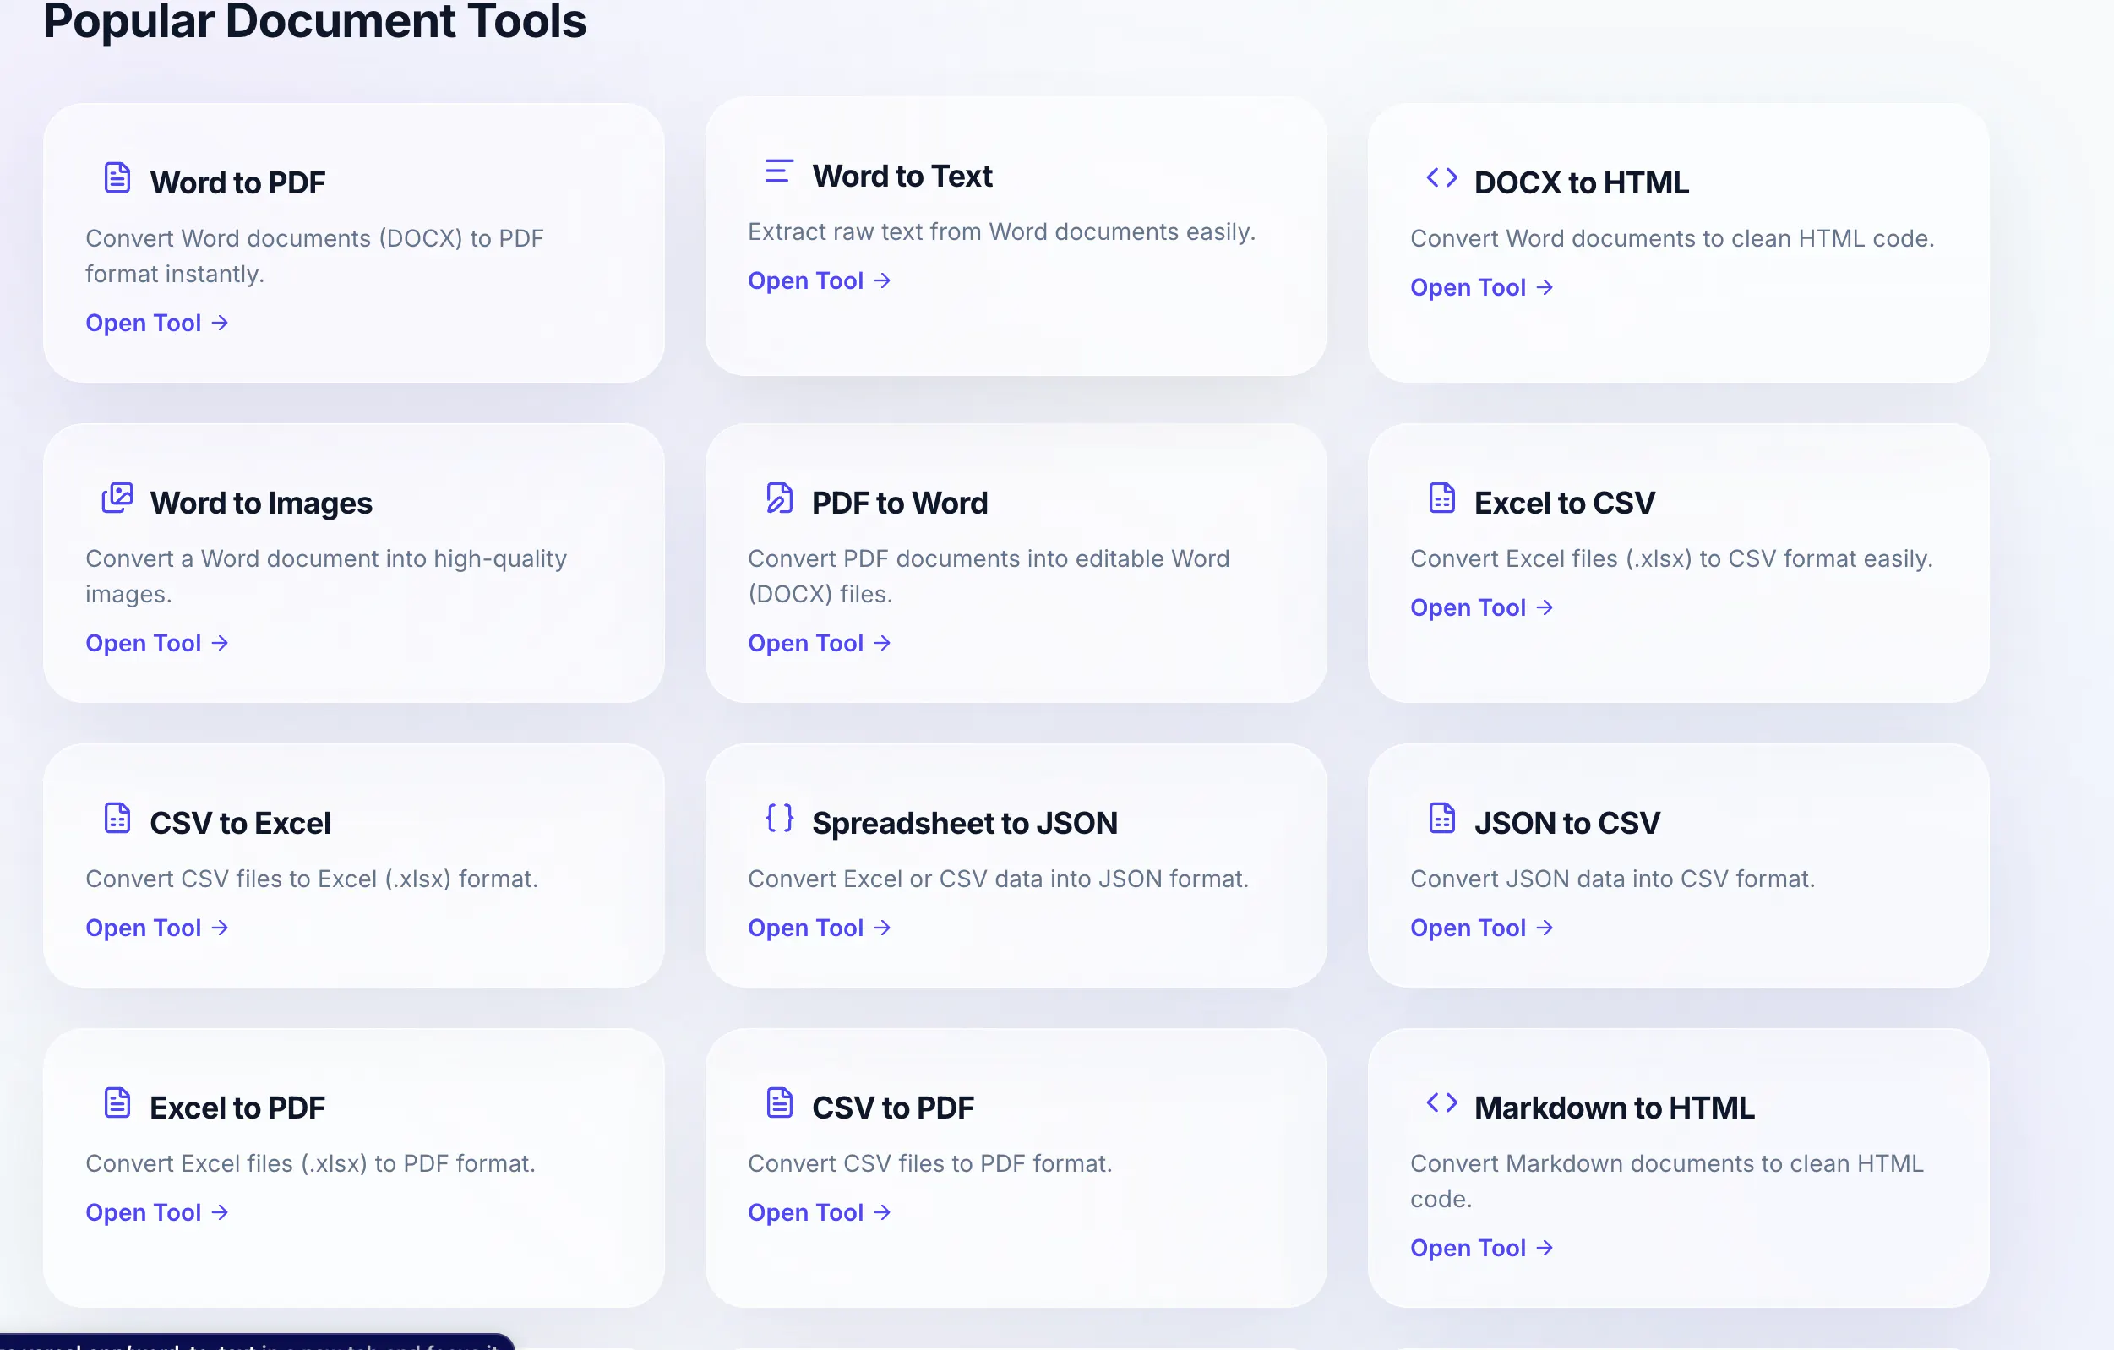The image size is (2114, 1350).
Task: Open Tool link under CSV to PDF
Action: 819,1213
